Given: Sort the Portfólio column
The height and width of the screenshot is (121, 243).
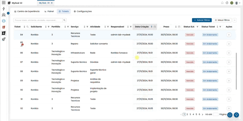Looking at the screenshot, I should click(x=65, y=27).
